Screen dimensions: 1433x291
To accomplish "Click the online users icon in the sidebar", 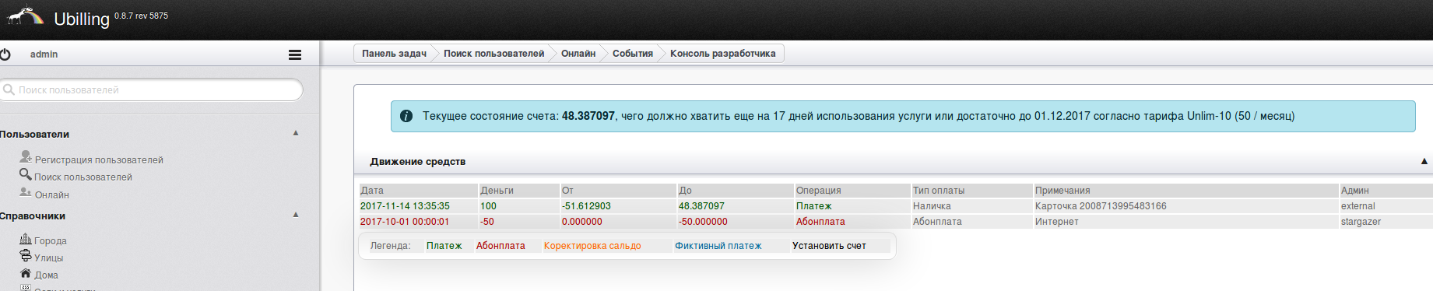I will pyautogui.click(x=26, y=192).
